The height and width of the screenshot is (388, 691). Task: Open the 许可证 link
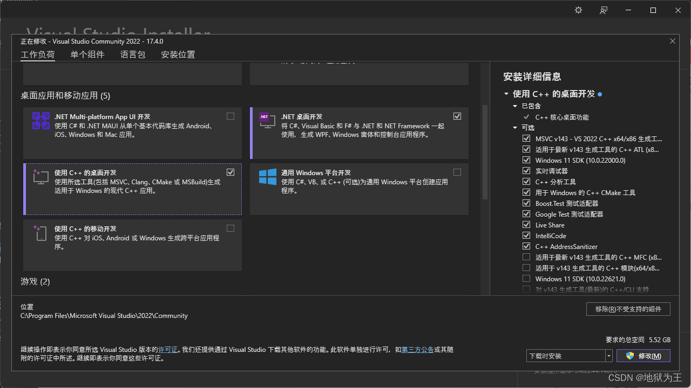point(168,350)
